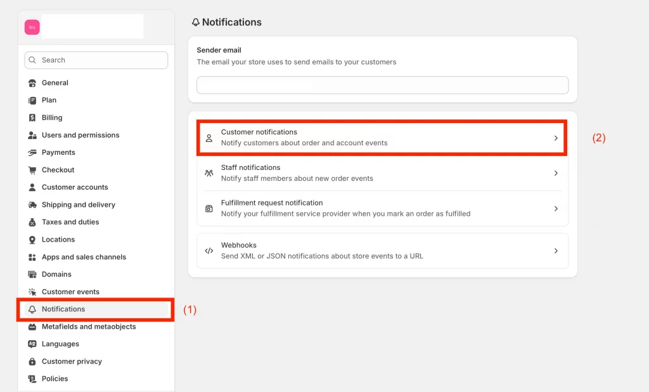649x392 pixels.
Task: Click the Staff notifications group icon
Action: pos(209,173)
